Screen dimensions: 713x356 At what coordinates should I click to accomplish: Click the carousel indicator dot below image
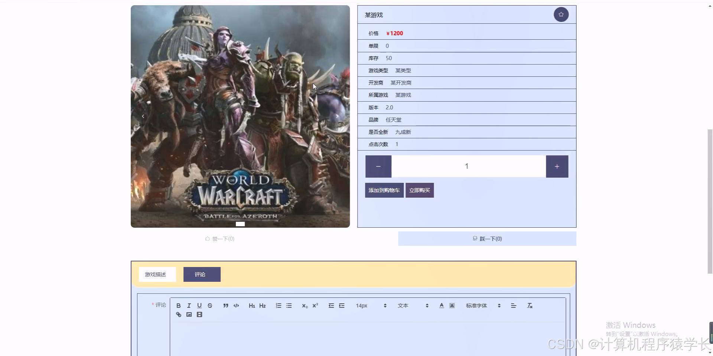[240, 224]
